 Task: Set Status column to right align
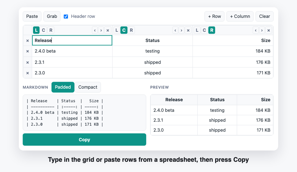click(x=131, y=30)
